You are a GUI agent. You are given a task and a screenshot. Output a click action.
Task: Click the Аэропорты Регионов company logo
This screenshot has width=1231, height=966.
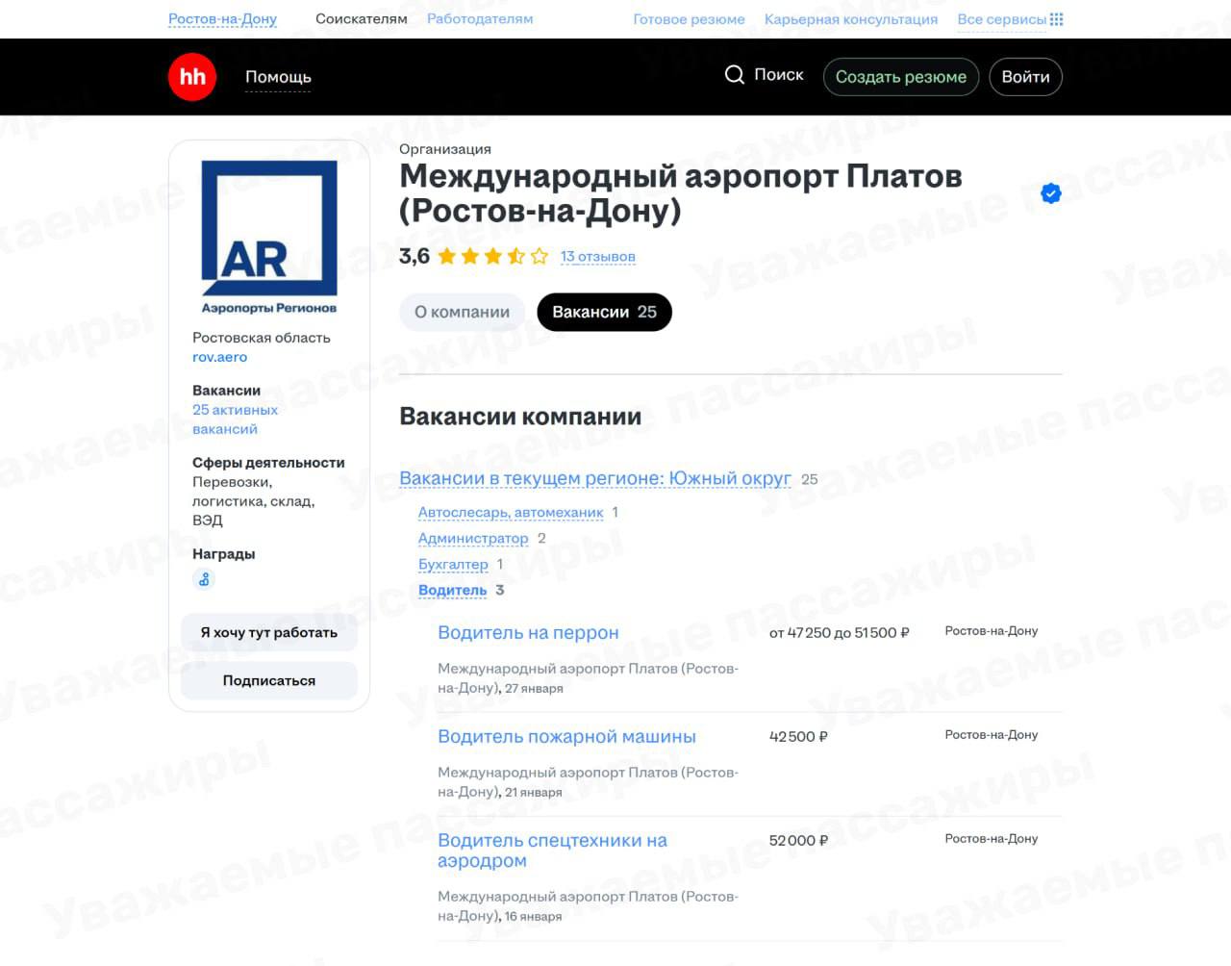(x=269, y=238)
